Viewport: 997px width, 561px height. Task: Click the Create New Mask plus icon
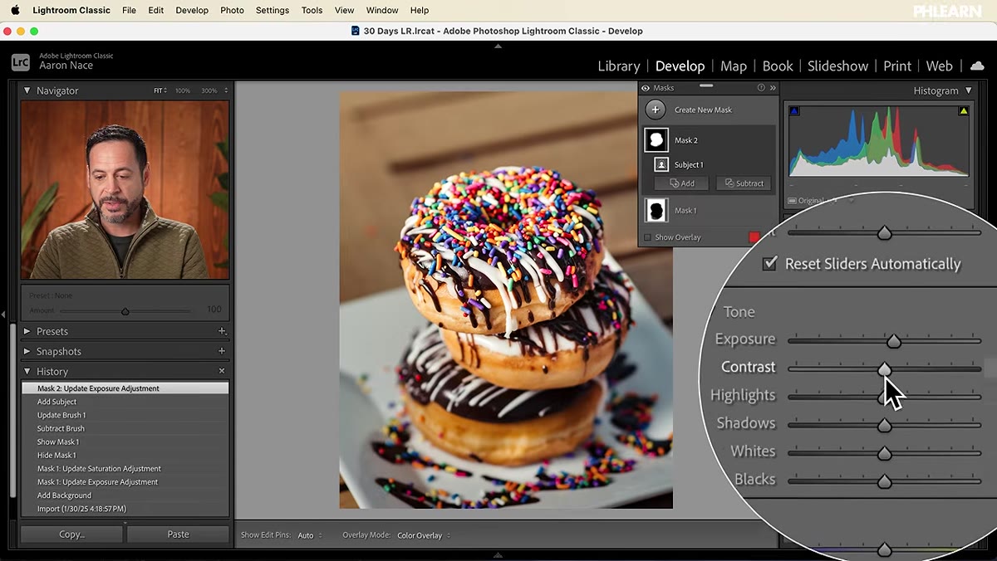point(656,110)
